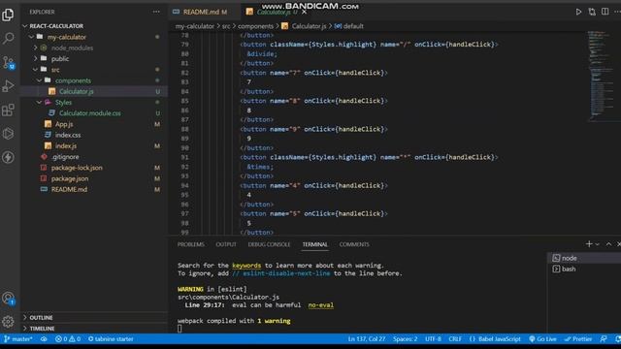This screenshot has height=349, width=621.
Task: Open the OUTPUT panel tab
Action: [x=226, y=244]
